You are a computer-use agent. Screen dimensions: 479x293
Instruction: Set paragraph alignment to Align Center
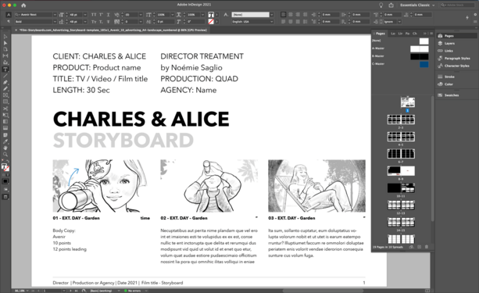291,15
